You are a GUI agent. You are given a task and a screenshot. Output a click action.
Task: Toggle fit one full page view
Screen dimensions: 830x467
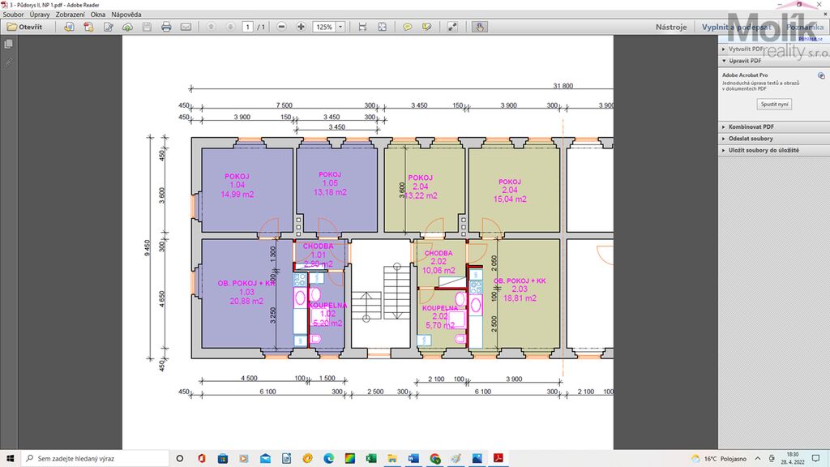[382, 27]
